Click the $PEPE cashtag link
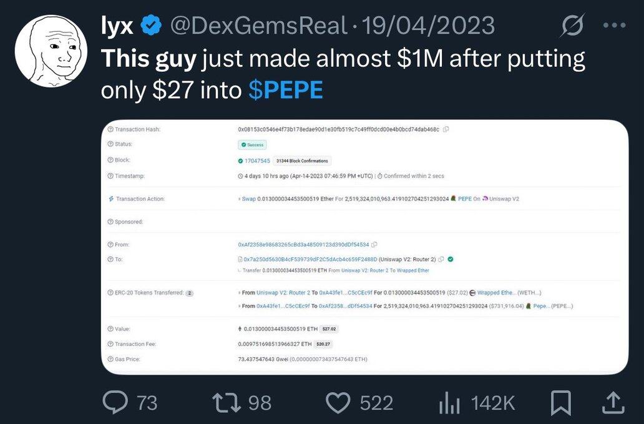The height and width of the screenshot is (424, 644). click(285, 91)
